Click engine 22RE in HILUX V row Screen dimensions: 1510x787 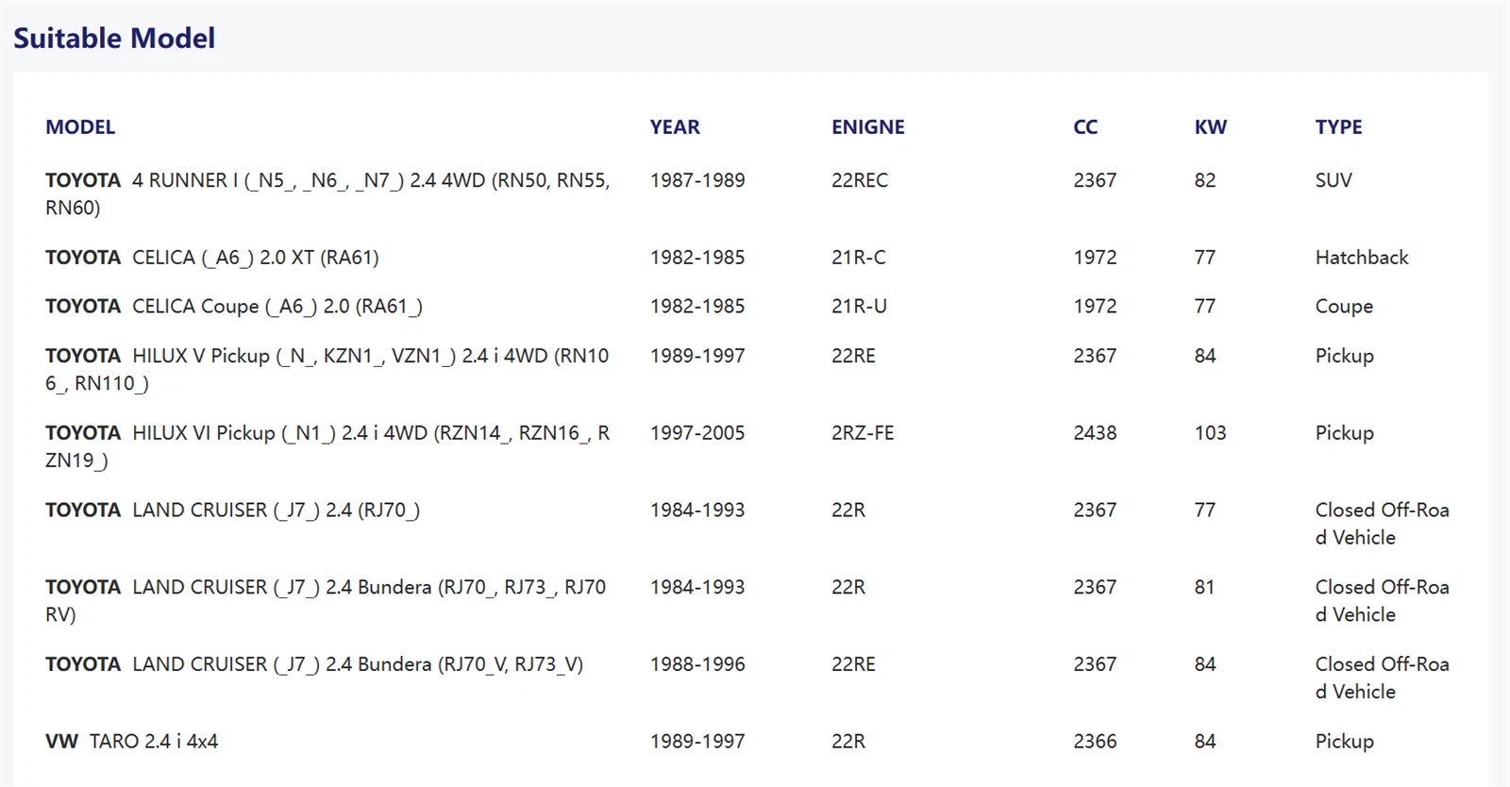(853, 356)
